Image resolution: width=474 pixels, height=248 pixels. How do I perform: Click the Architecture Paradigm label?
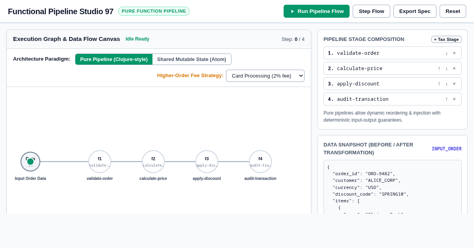coord(41,59)
